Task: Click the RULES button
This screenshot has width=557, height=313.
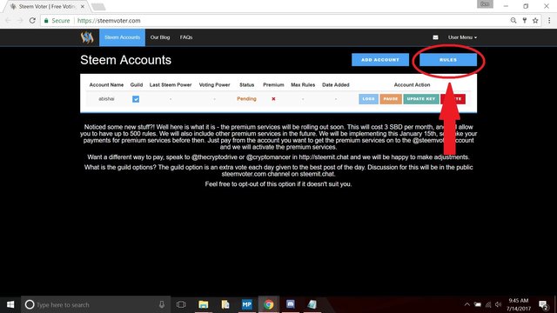Action: [448, 60]
